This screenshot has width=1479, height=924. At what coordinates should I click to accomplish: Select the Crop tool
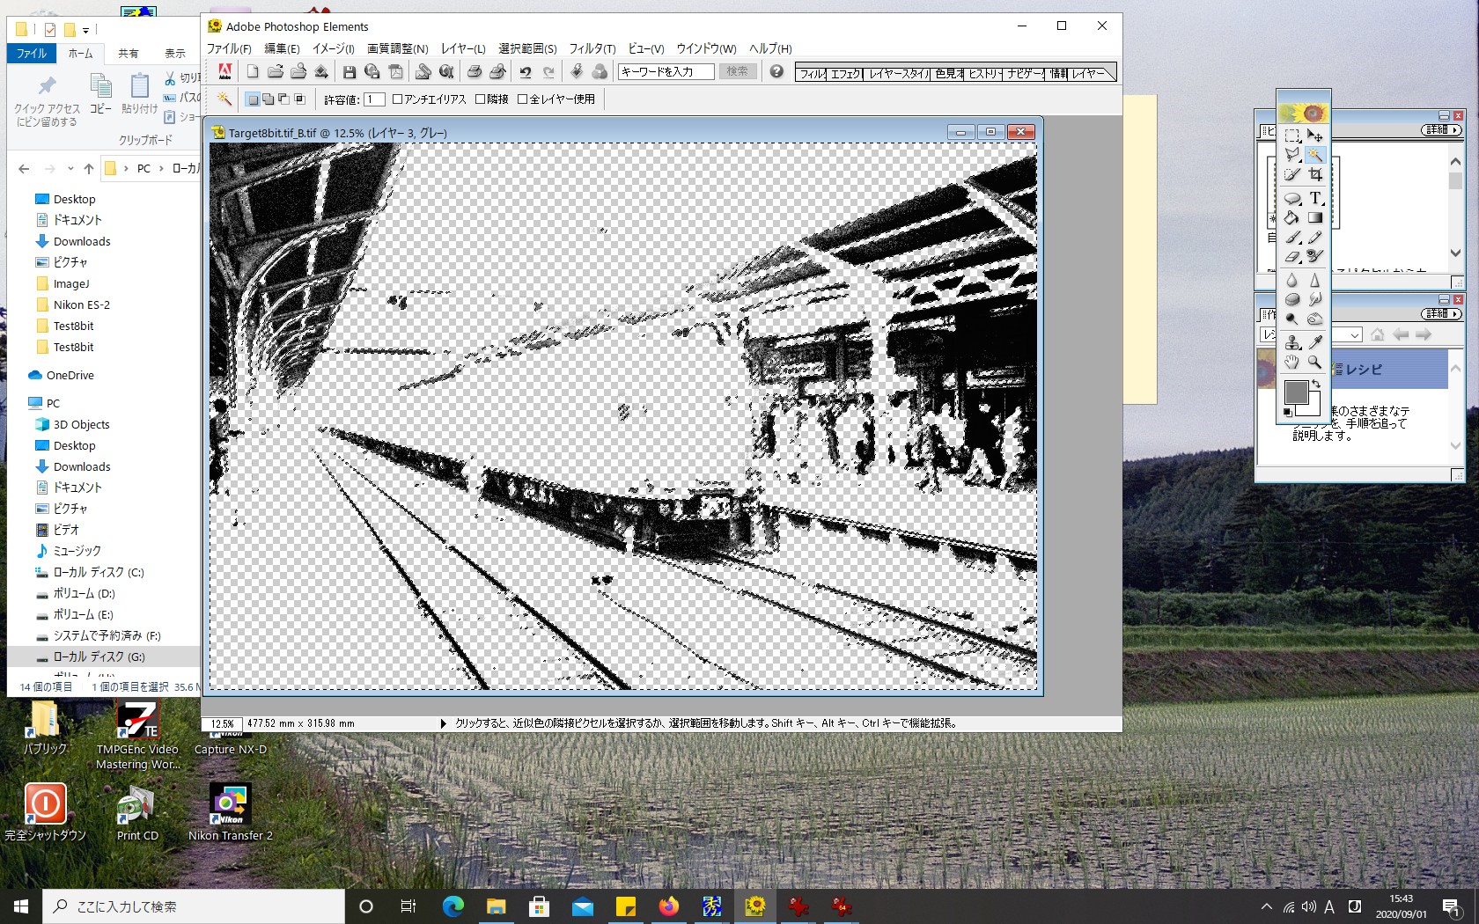click(x=1314, y=174)
